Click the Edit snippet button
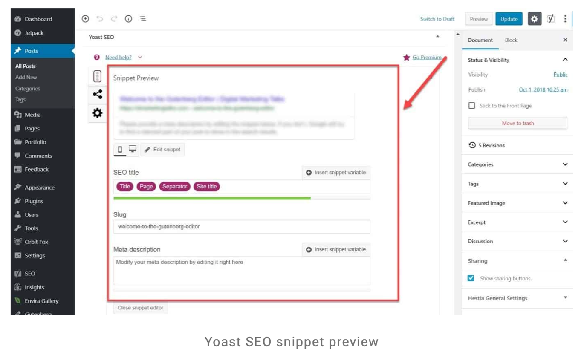587x352 pixels. (x=162, y=150)
